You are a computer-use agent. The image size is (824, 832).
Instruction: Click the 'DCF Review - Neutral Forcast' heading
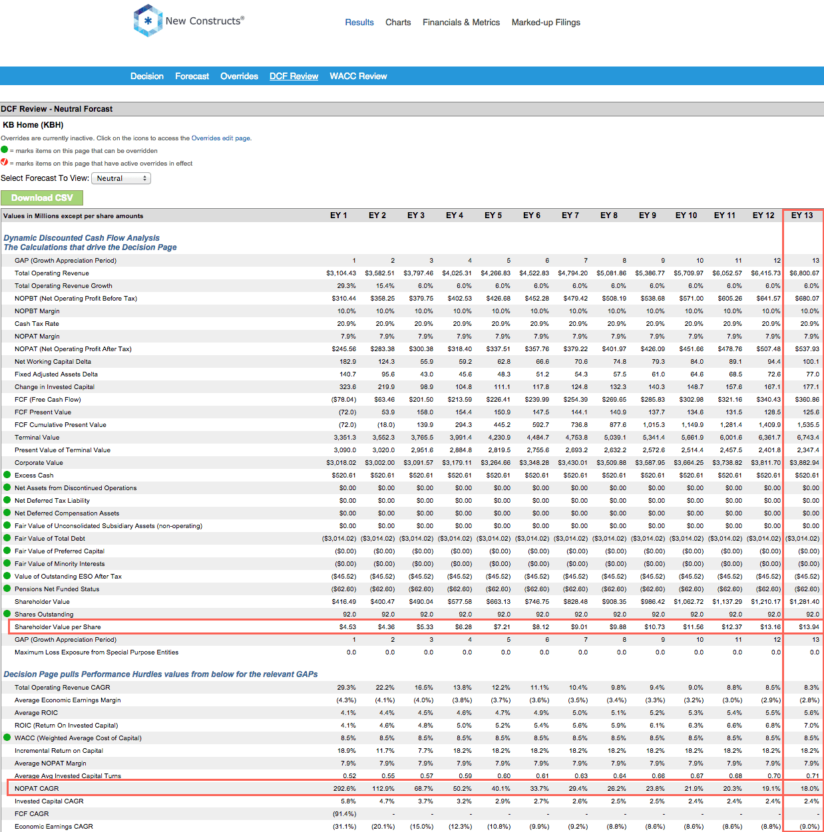(57, 109)
